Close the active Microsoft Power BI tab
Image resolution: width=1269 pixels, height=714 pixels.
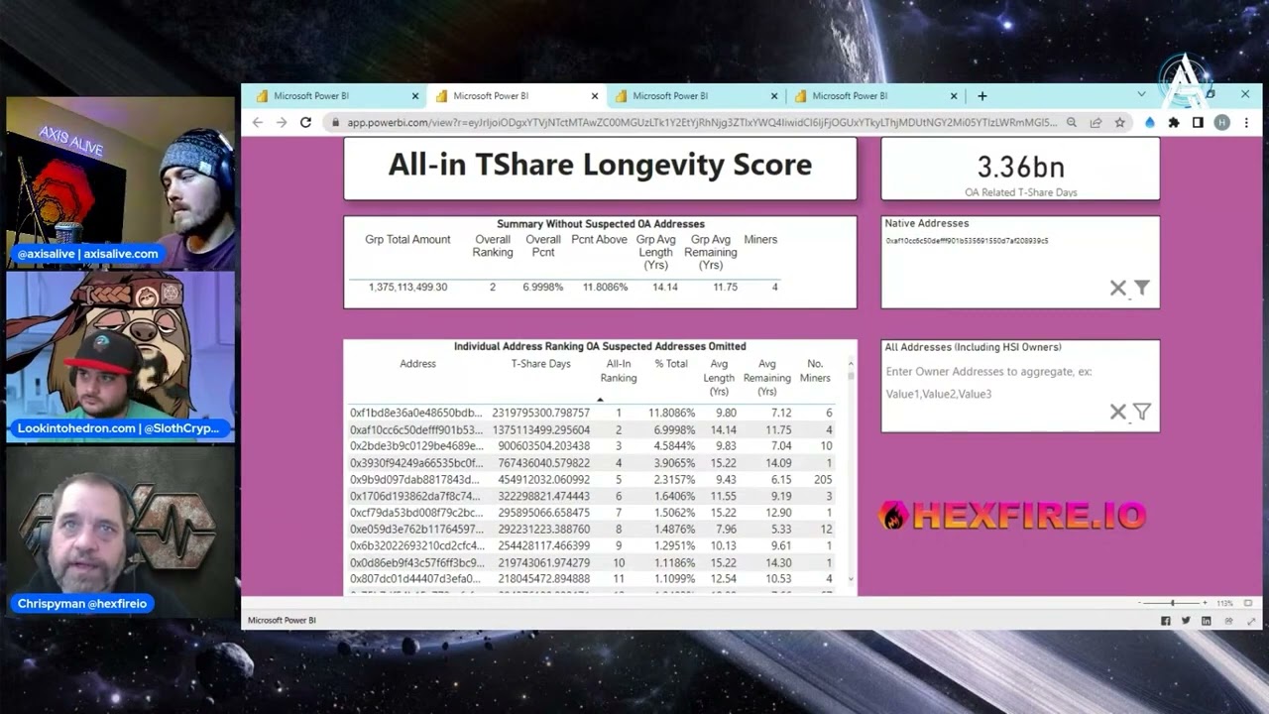[595, 96]
